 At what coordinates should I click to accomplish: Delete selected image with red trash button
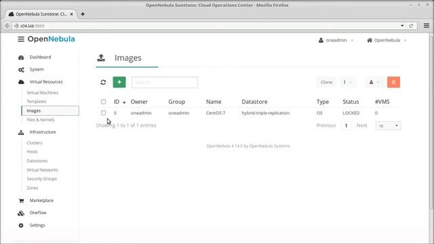coord(393,82)
